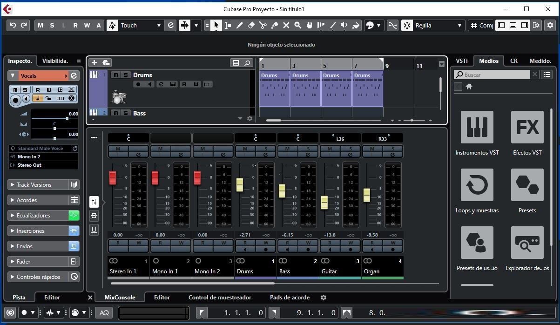Click the Drums channel fader handle
Viewport: 560px width, 325px height.
pyautogui.click(x=240, y=185)
